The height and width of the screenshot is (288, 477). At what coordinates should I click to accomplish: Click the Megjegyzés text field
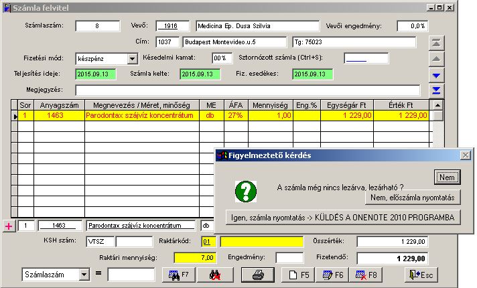point(248,90)
